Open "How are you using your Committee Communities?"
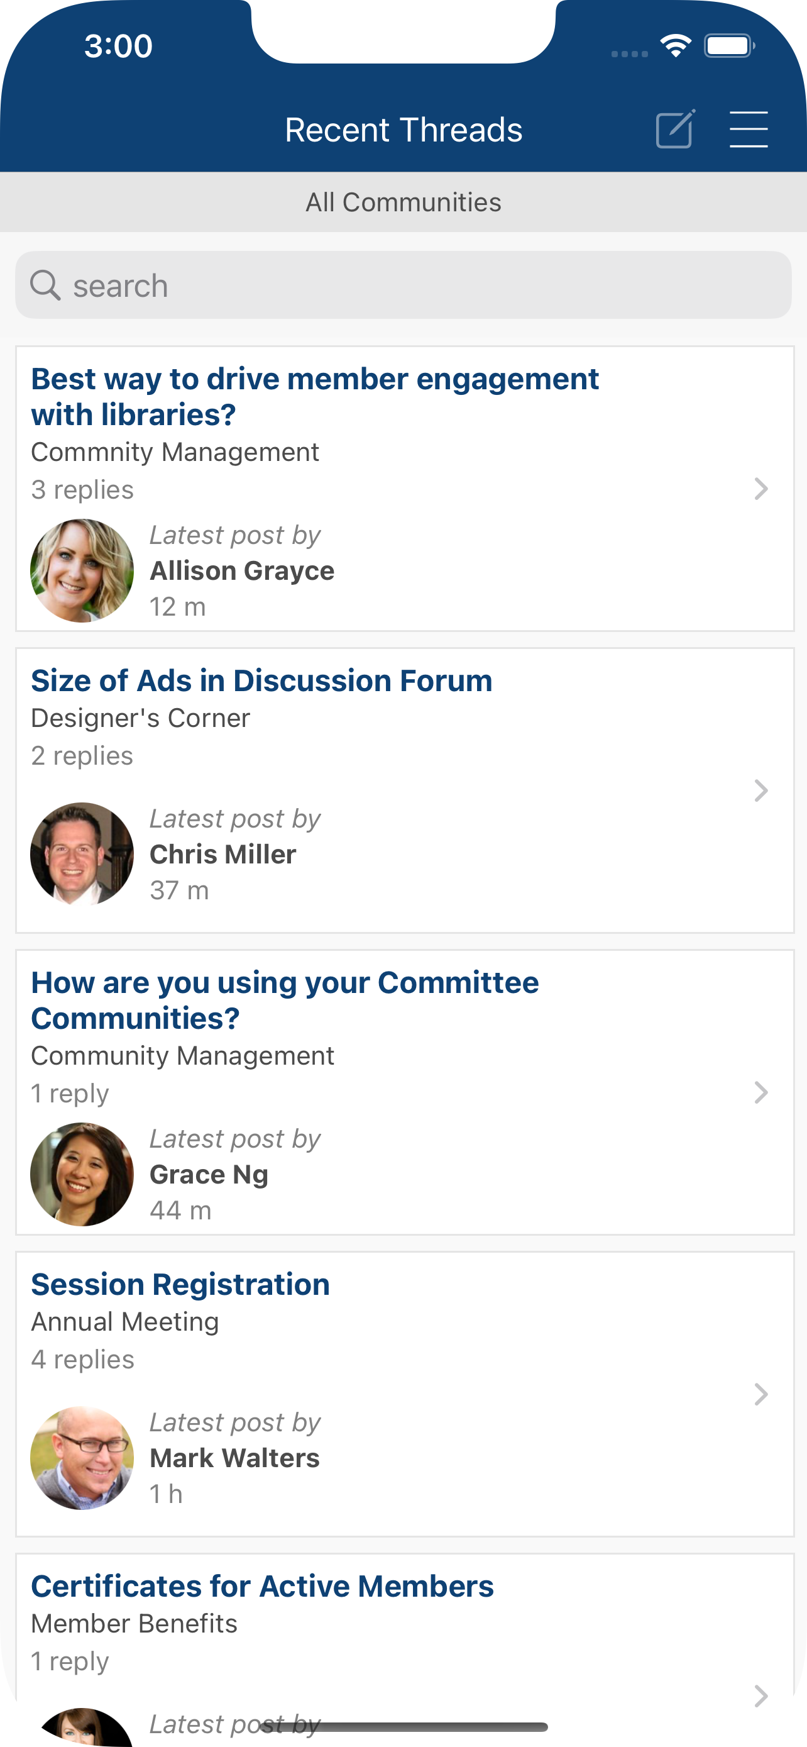The height and width of the screenshot is (1747, 807). (x=285, y=1001)
